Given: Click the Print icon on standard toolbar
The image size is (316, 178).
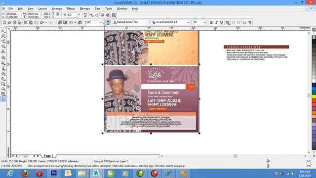Looking at the screenshot, I should 20,22.
